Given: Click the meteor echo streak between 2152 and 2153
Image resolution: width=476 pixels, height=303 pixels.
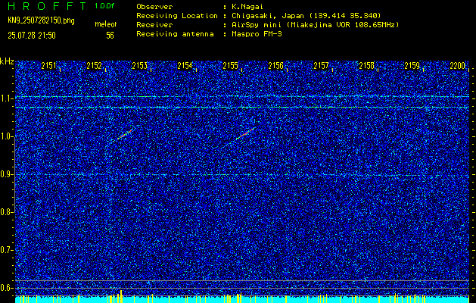Looking at the screenshot, I should tap(124, 134).
